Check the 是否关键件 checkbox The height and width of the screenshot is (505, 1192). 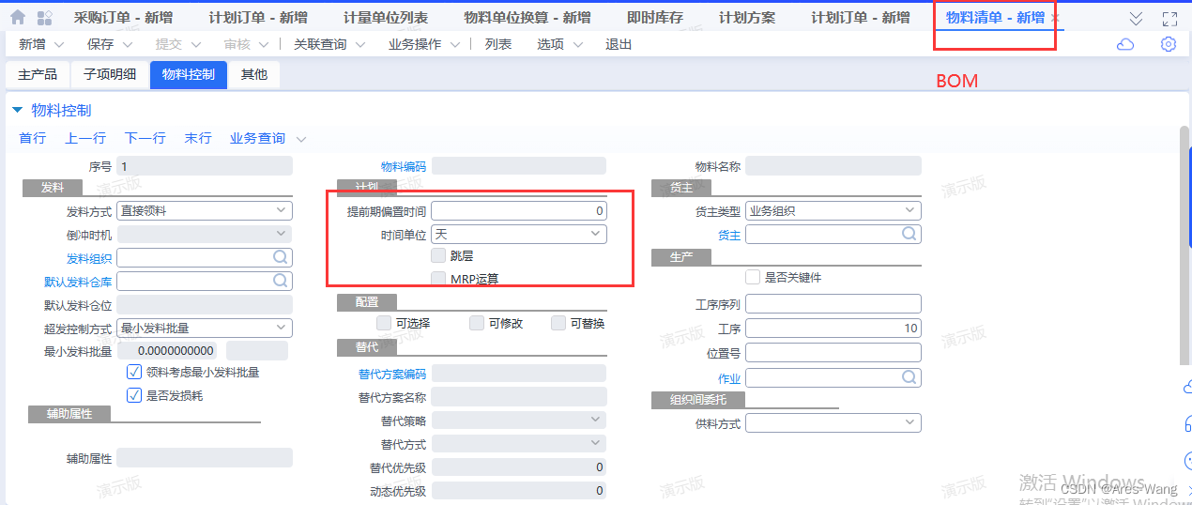click(753, 277)
